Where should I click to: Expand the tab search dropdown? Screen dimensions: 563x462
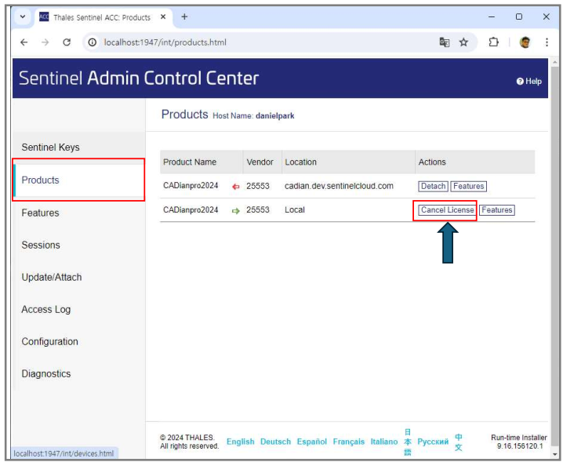click(x=23, y=17)
